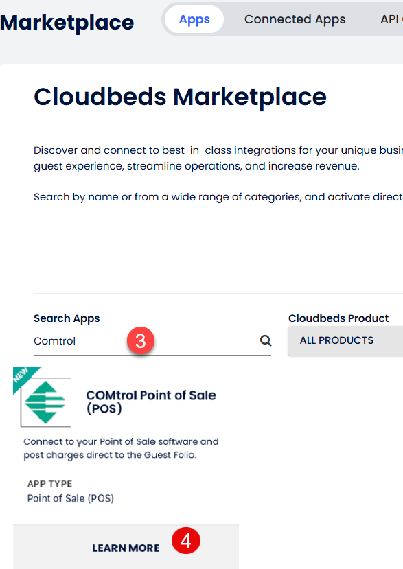Click the magnifier search icon
This screenshot has height=569, width=403.
(266, 340)
